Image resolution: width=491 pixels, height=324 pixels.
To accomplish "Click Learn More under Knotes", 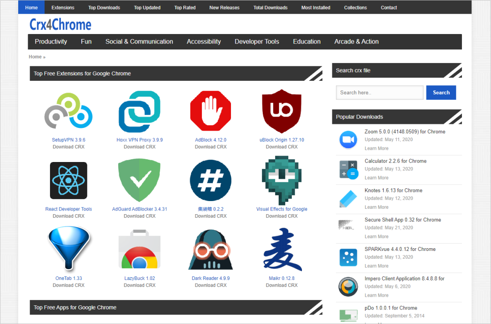I will click(x=376, y=207).
